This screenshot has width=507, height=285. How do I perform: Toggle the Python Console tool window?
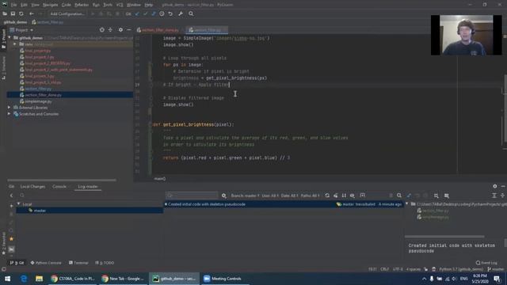(46, 263)
